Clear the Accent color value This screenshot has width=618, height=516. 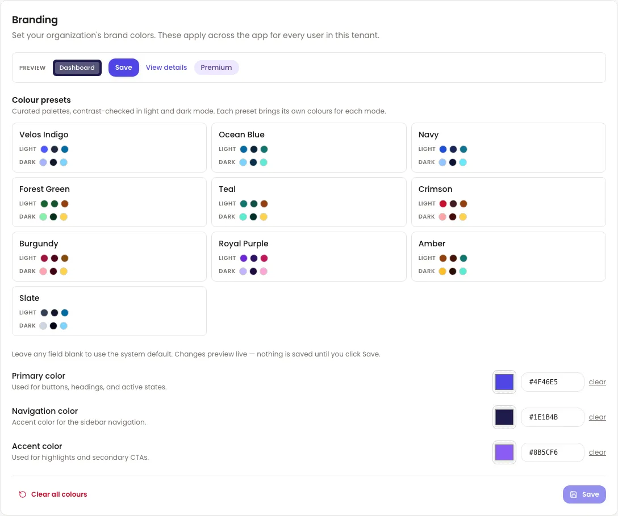(597, 452)
